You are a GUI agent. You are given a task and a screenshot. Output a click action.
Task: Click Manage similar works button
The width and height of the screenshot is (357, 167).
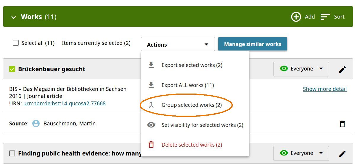253,44
